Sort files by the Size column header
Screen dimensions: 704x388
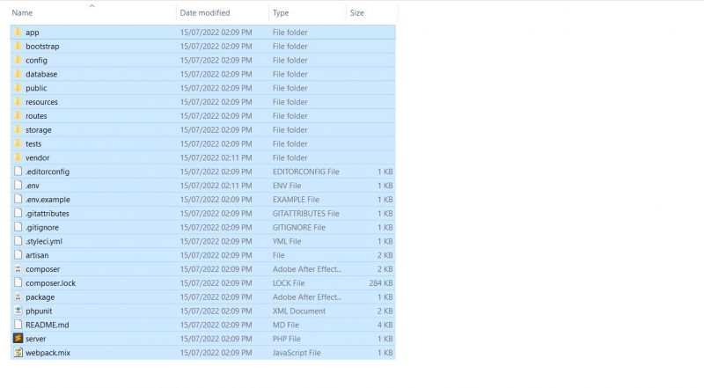click(x=356, y=13)
